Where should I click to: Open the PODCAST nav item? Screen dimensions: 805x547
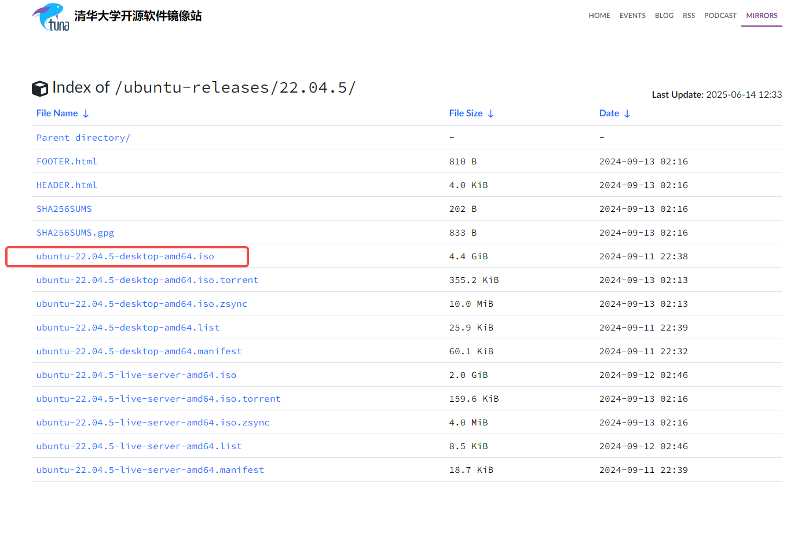click(720, 16)
